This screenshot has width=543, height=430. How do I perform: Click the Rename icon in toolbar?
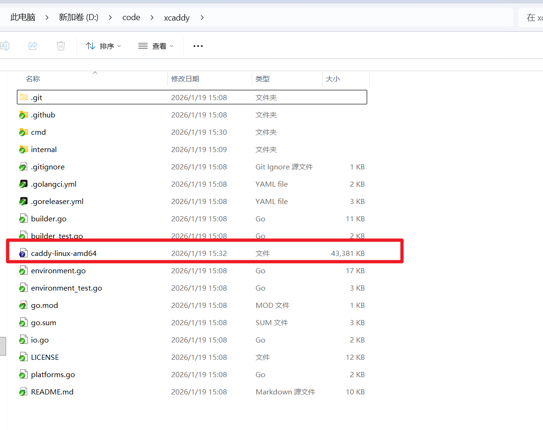pyautogui.click(x=5, y=46)
